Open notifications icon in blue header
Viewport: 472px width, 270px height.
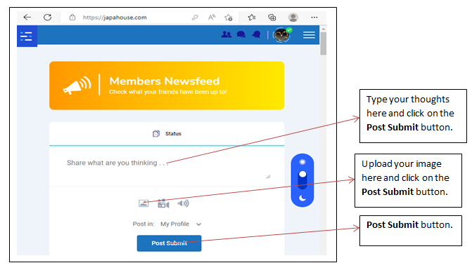256,34
